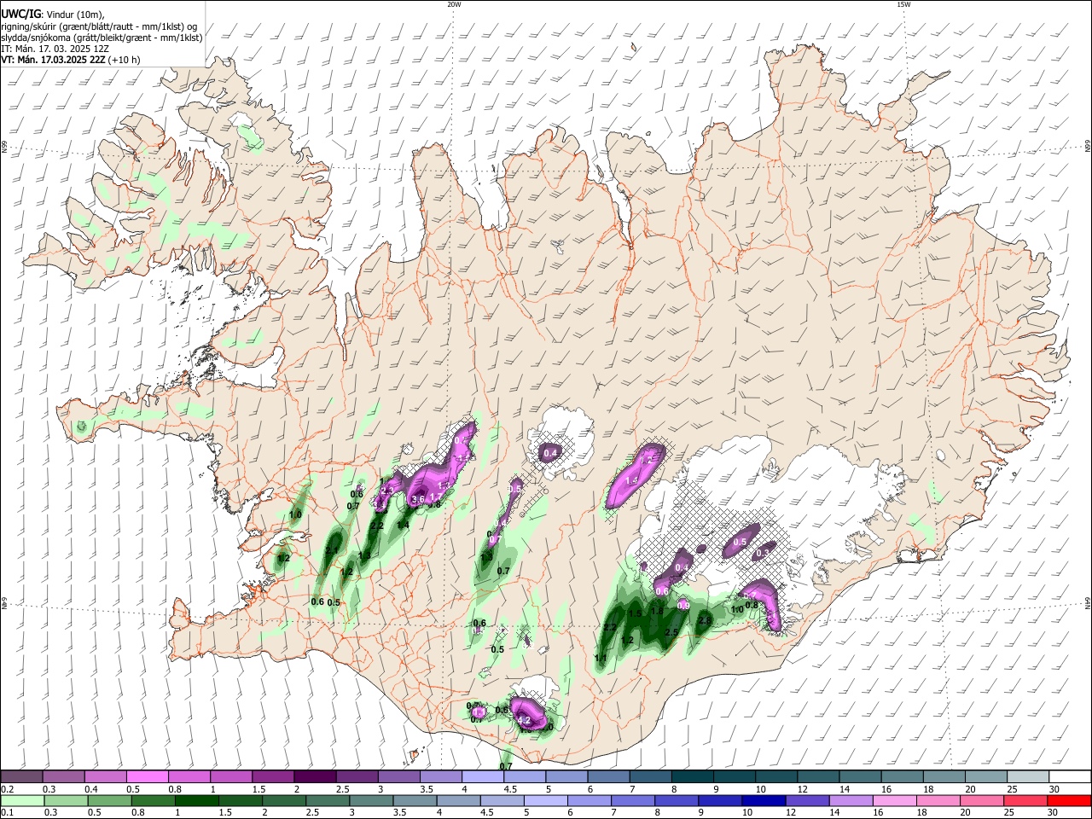Click the '4.2' precipitation value on the southern glacier
1092x819 pixels.
525,720
